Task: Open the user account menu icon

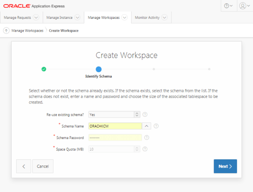Action: click(x=245, y=6)
